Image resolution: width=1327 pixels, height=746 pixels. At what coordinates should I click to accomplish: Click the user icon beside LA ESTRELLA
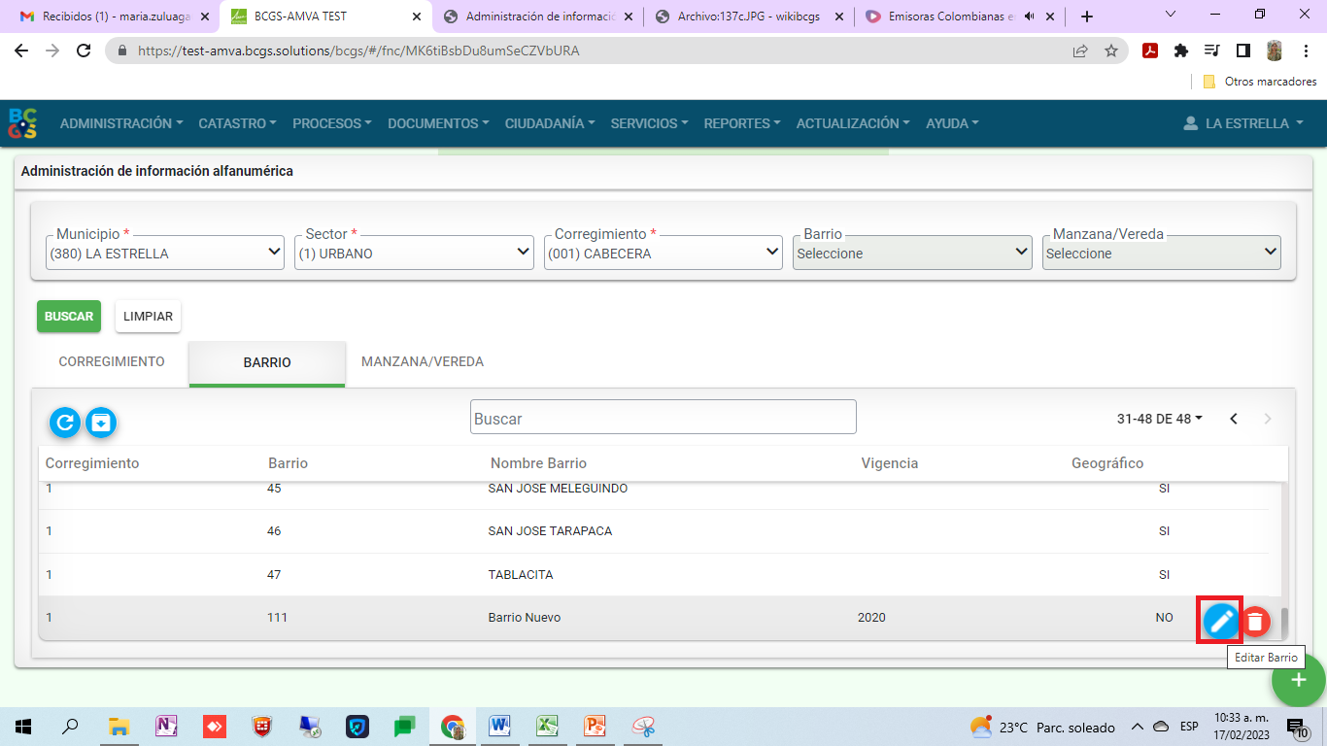[1191, 123]
